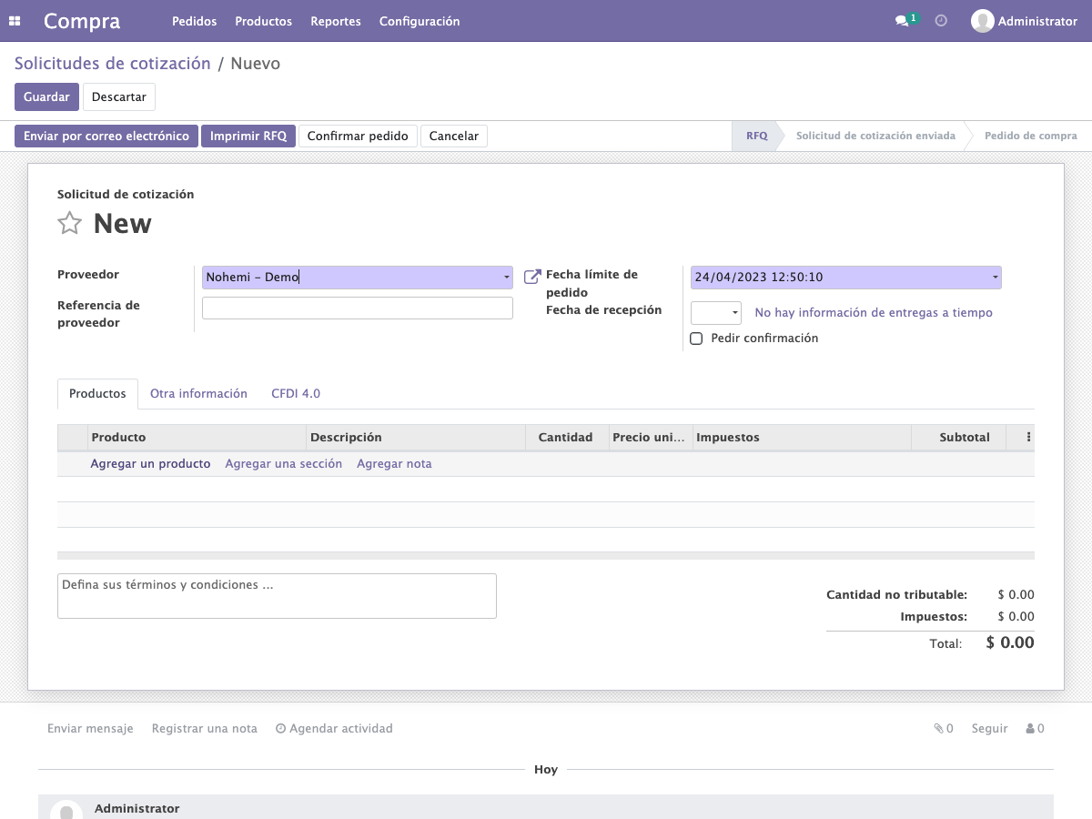Click the términos y condiciones text area

[x=277, y=596]
